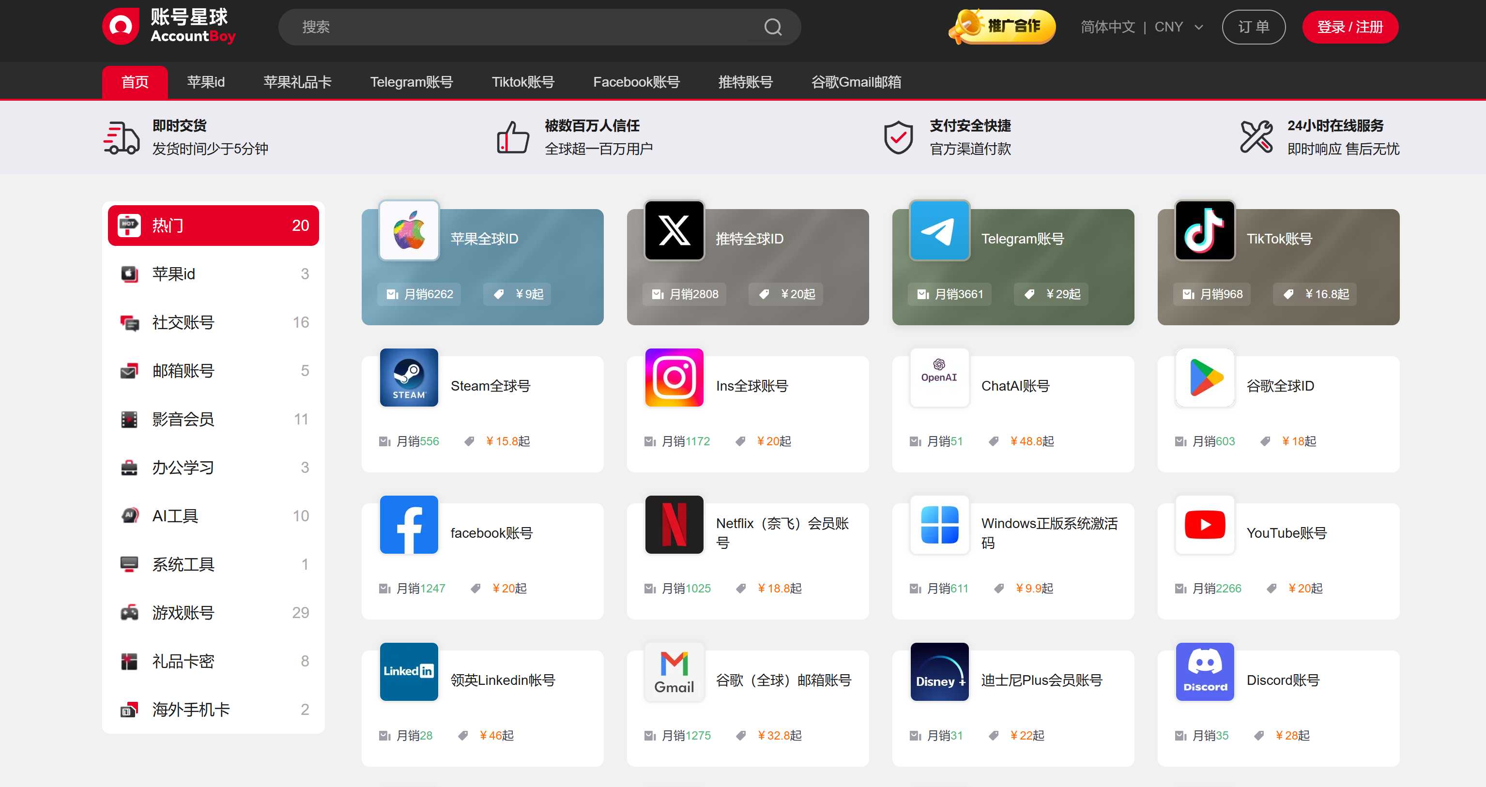The image size is (1486, 787).
Task: Open the 谷歌Gmail邮箱 tab
Action: (x=856, y=82)
